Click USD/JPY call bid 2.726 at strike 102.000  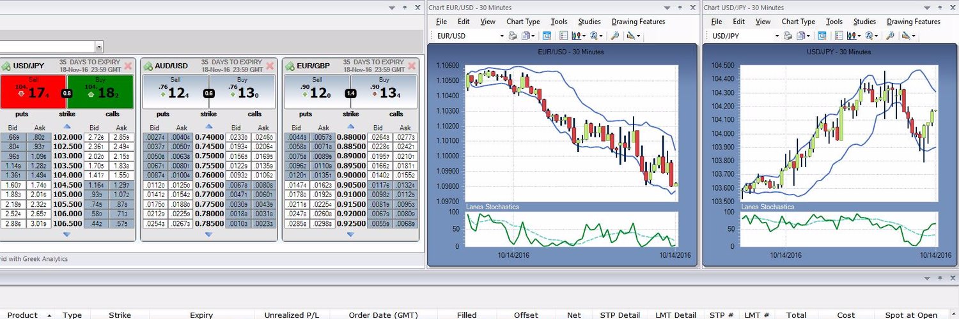coord(96,137)
